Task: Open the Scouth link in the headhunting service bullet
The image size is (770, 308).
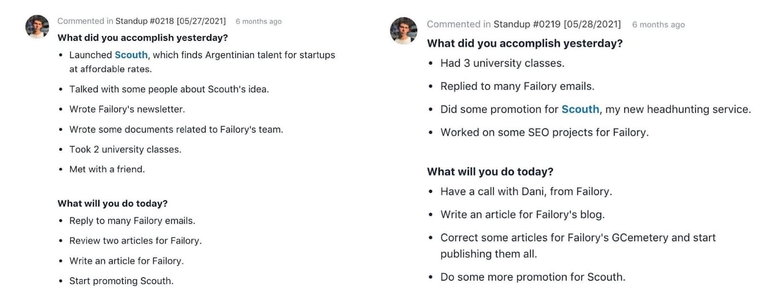Action: [x=580, y=109]
